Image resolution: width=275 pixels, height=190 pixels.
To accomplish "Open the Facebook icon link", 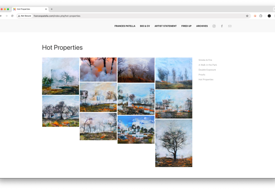I will [222, 26].
